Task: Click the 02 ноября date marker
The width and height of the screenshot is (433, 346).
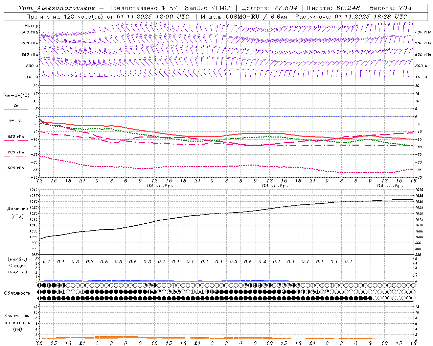Action: pos(160,186)
